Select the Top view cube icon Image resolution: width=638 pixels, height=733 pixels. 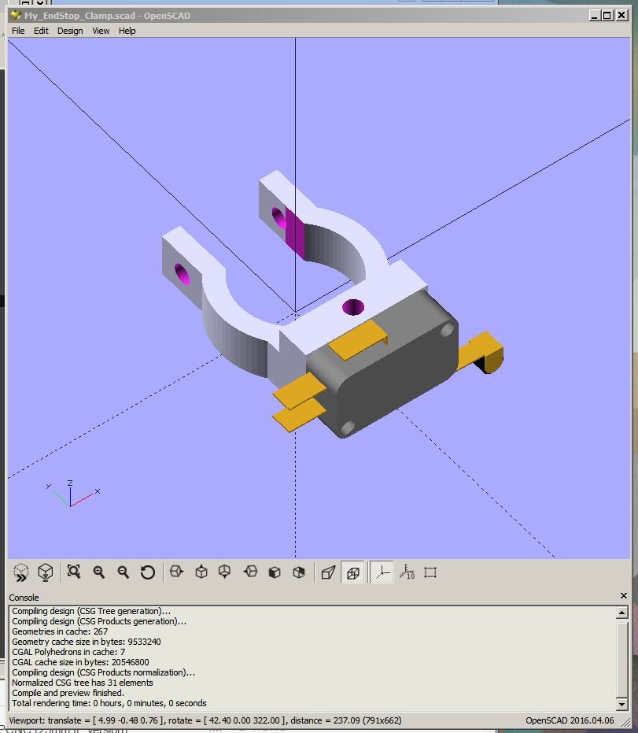pyautogui.click(x=201, y=572)
